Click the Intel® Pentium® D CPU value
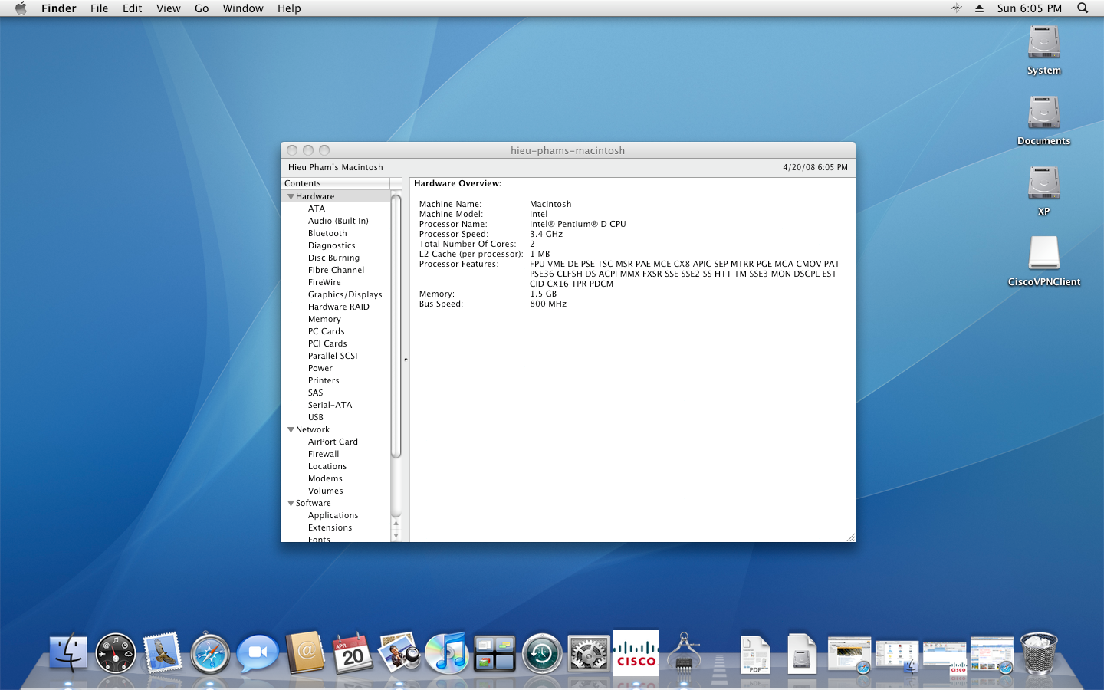 578,224
